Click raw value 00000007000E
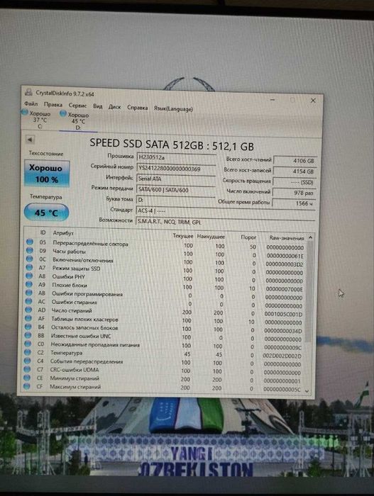 (x=284, y=289)
